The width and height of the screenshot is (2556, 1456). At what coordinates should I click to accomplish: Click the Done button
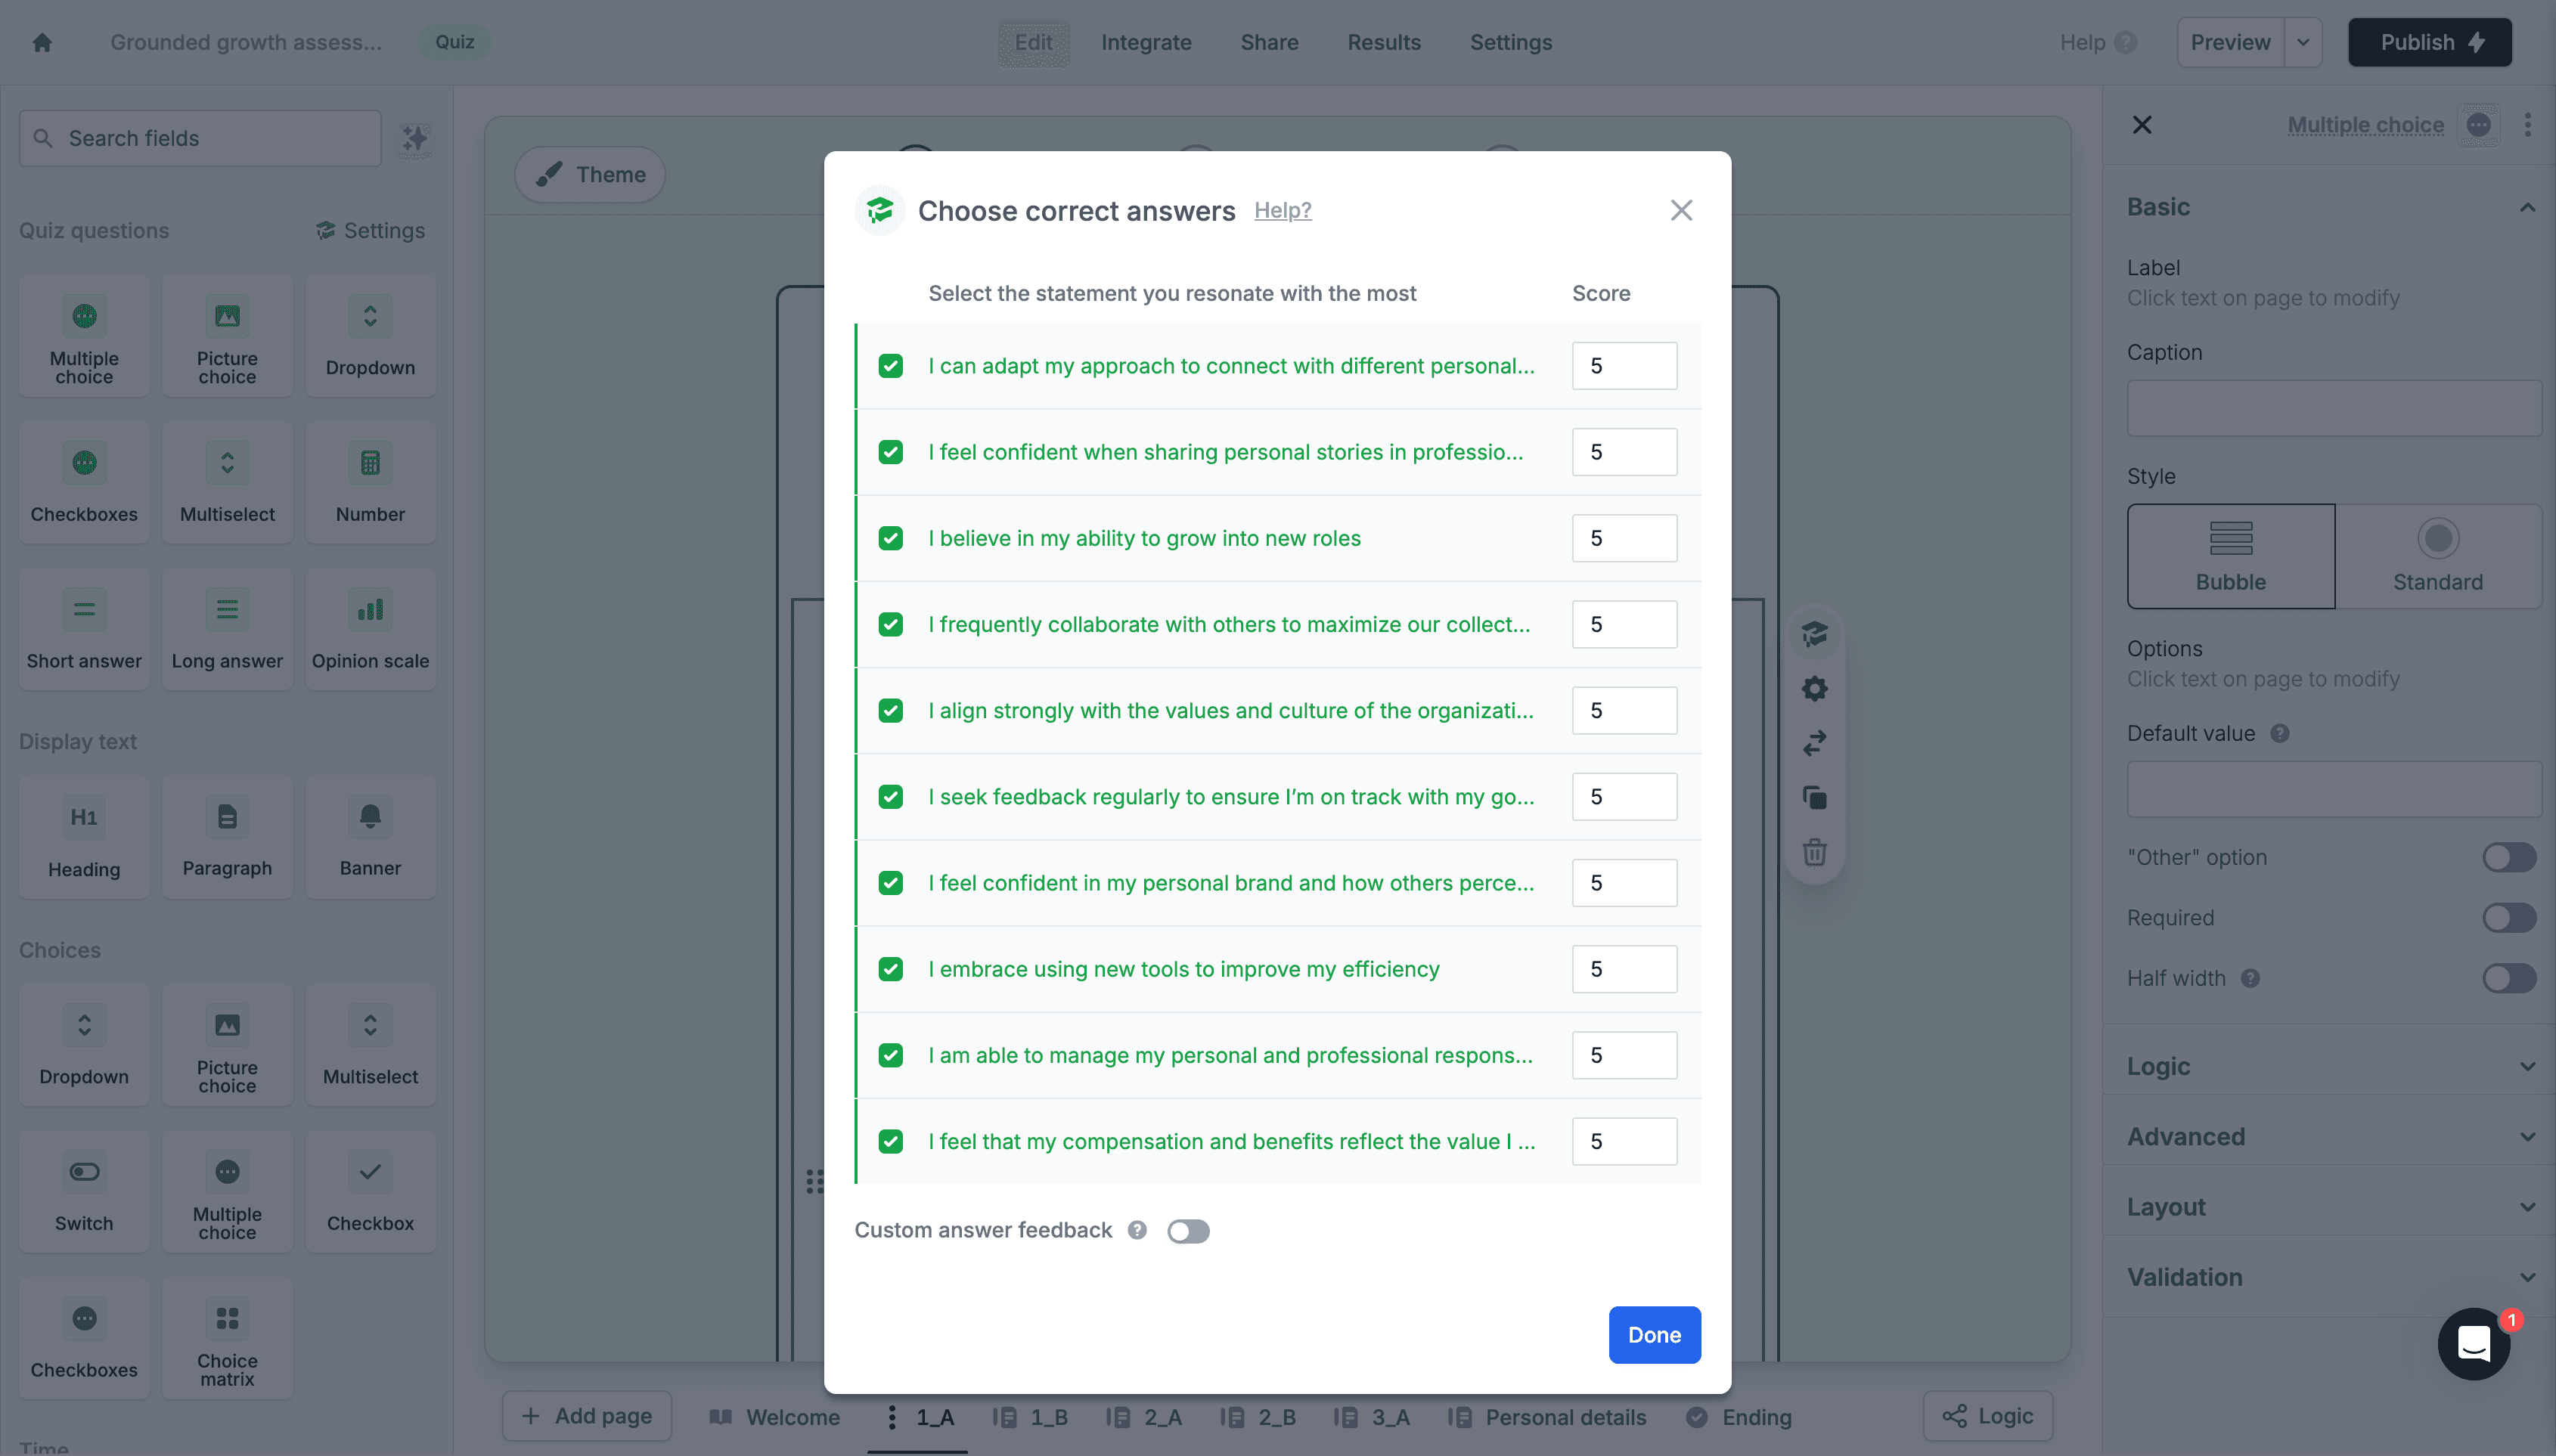coord(1654,1334)
